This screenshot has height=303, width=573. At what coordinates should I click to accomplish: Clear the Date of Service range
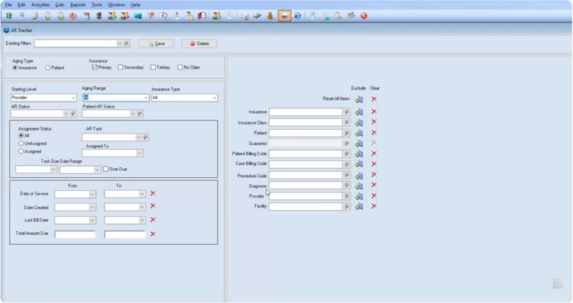[153, 194]
